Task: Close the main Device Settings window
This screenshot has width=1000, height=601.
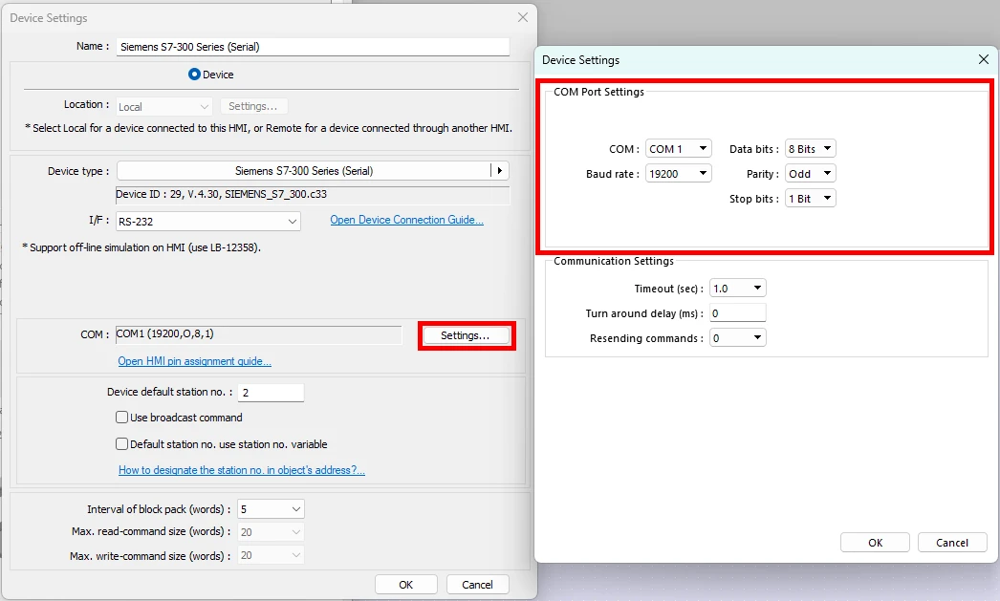Action: coord(522,17)
